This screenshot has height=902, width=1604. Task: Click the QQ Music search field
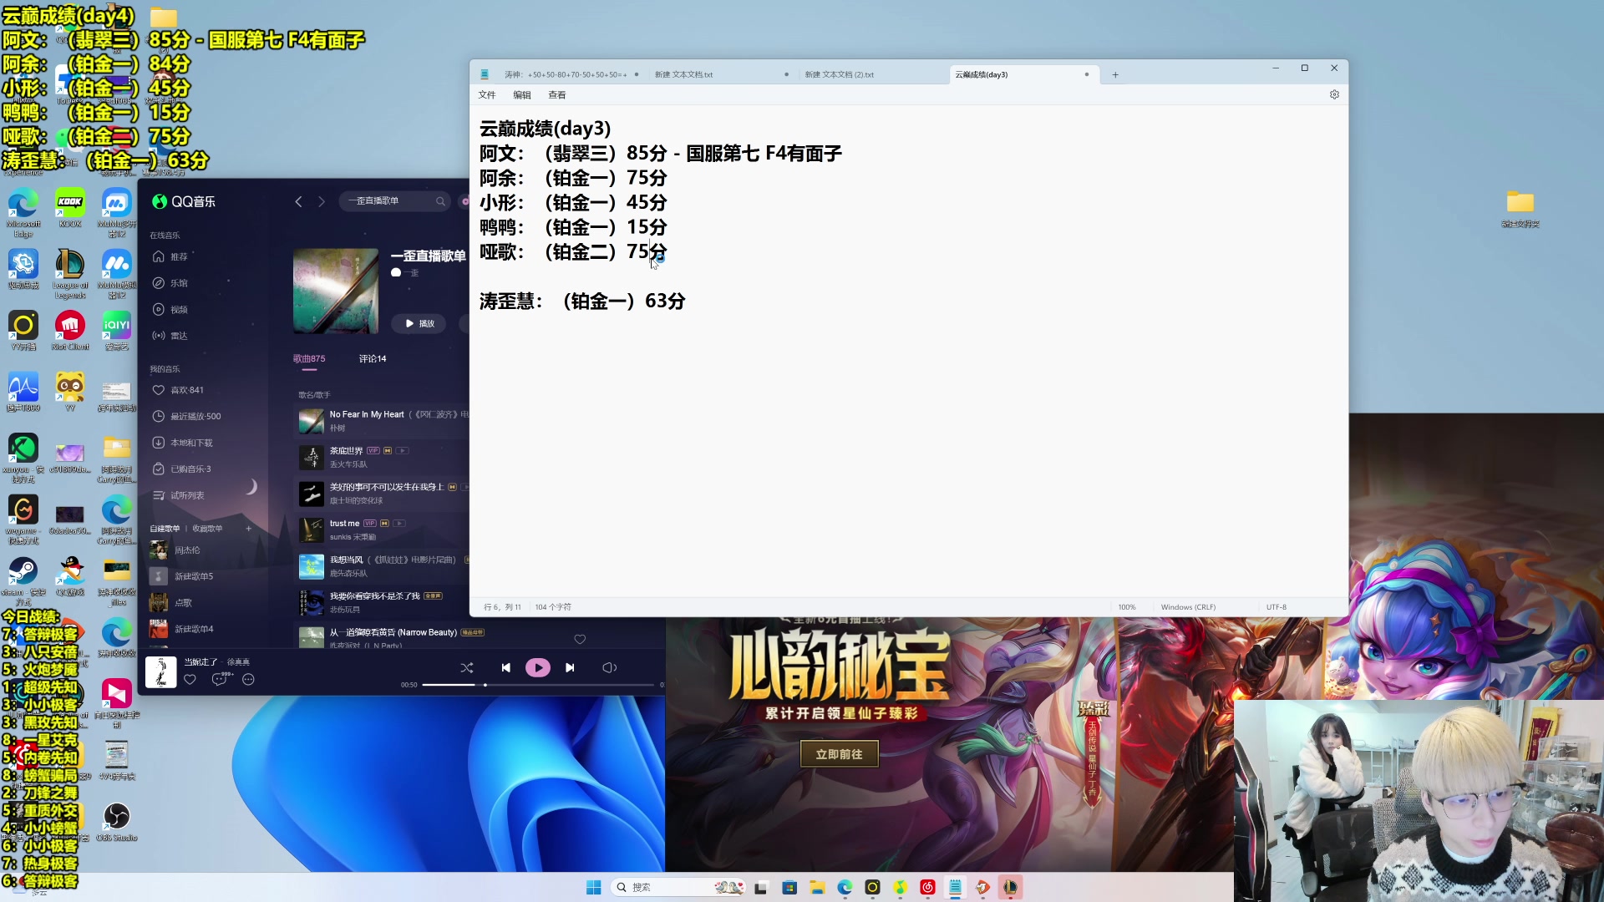394,201
